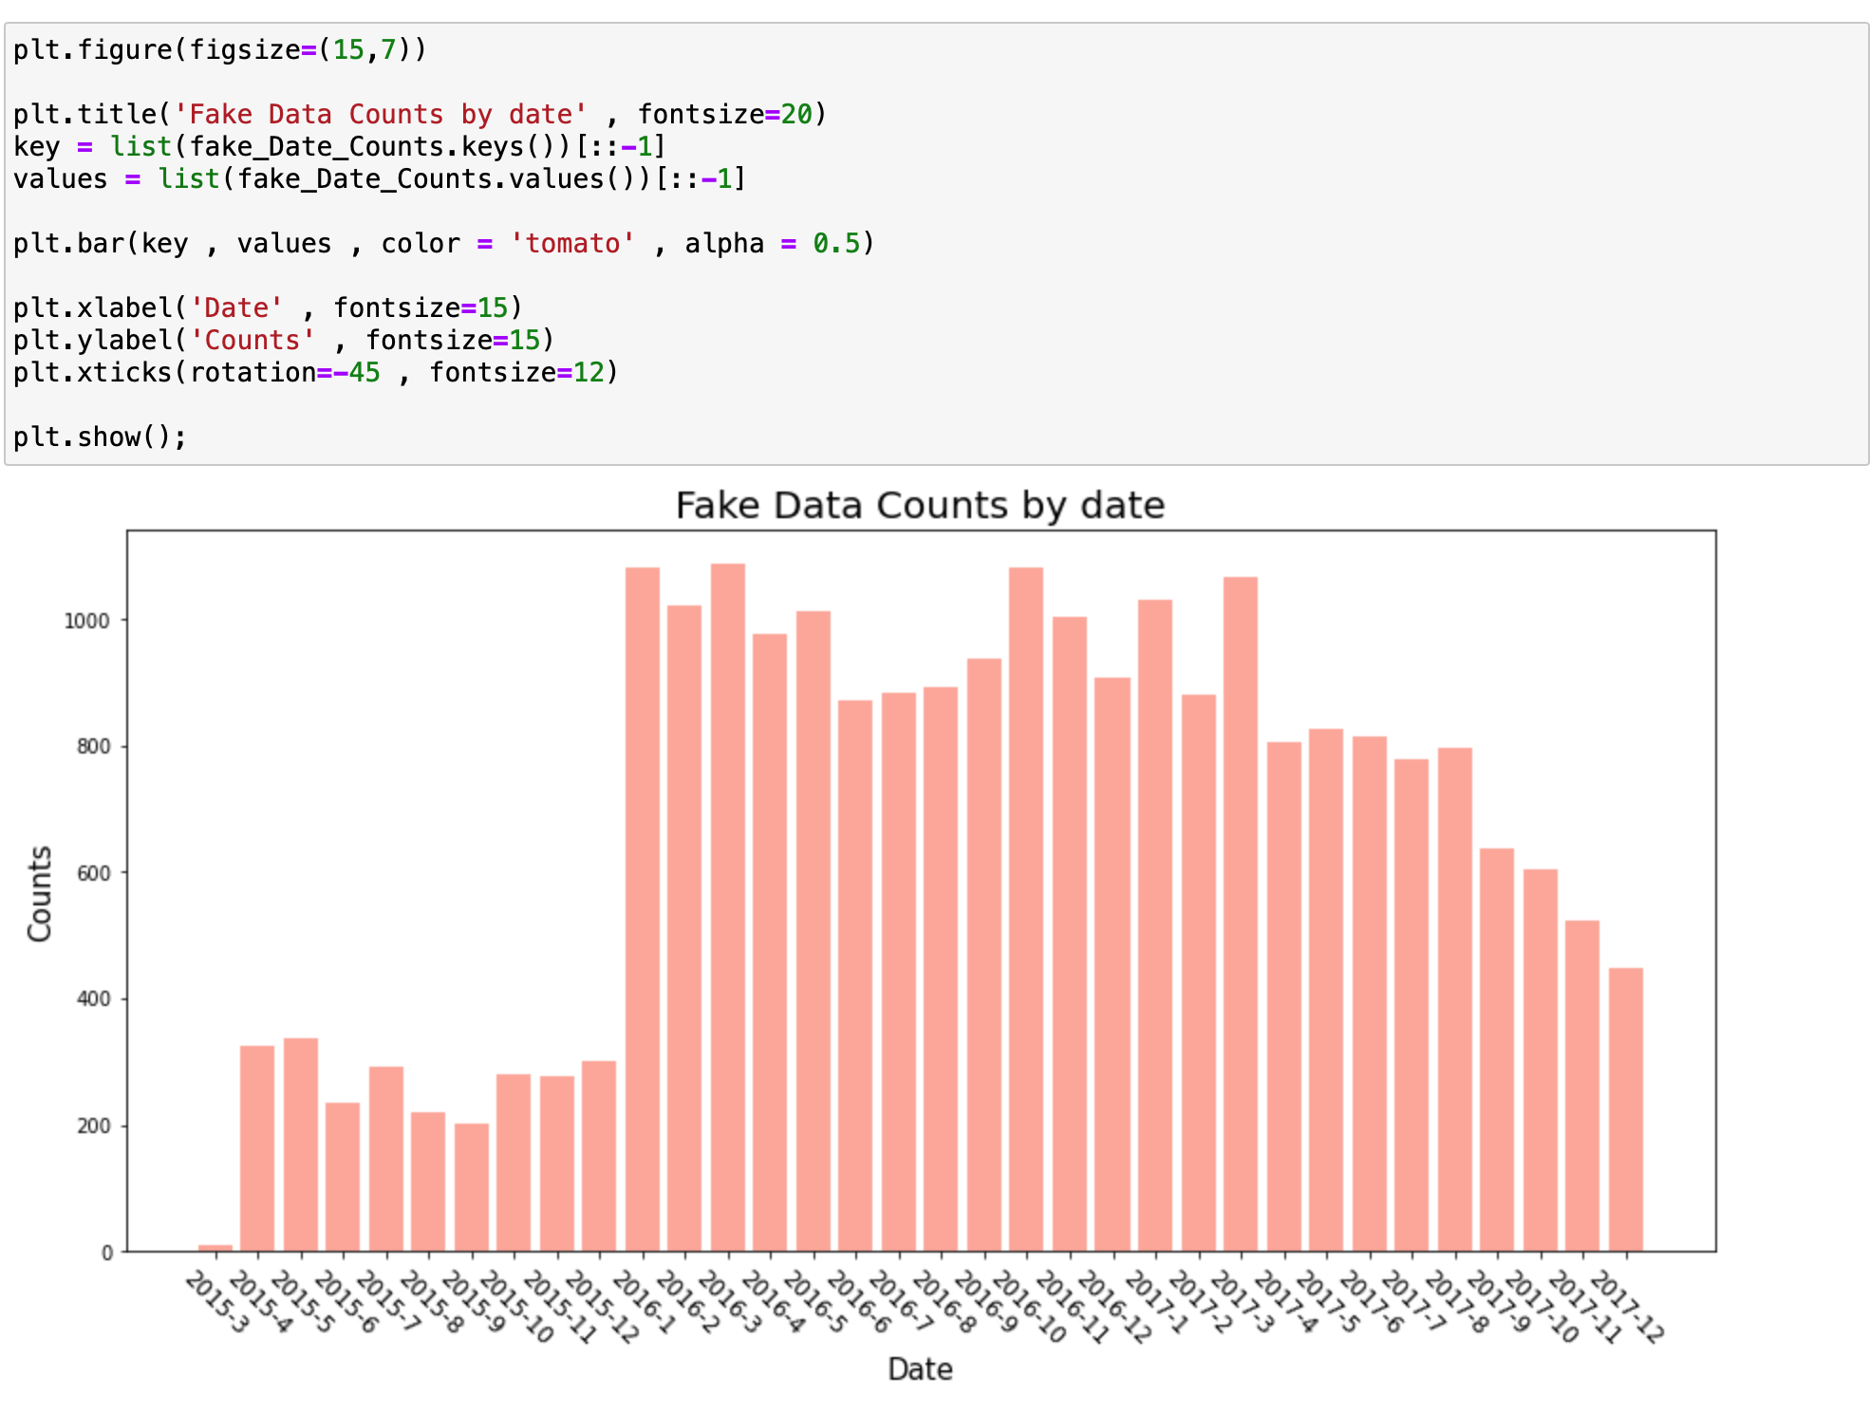1870x1414 pixels.
Task: Click the 2017-9 bar
Action: coord(1497,1049)
